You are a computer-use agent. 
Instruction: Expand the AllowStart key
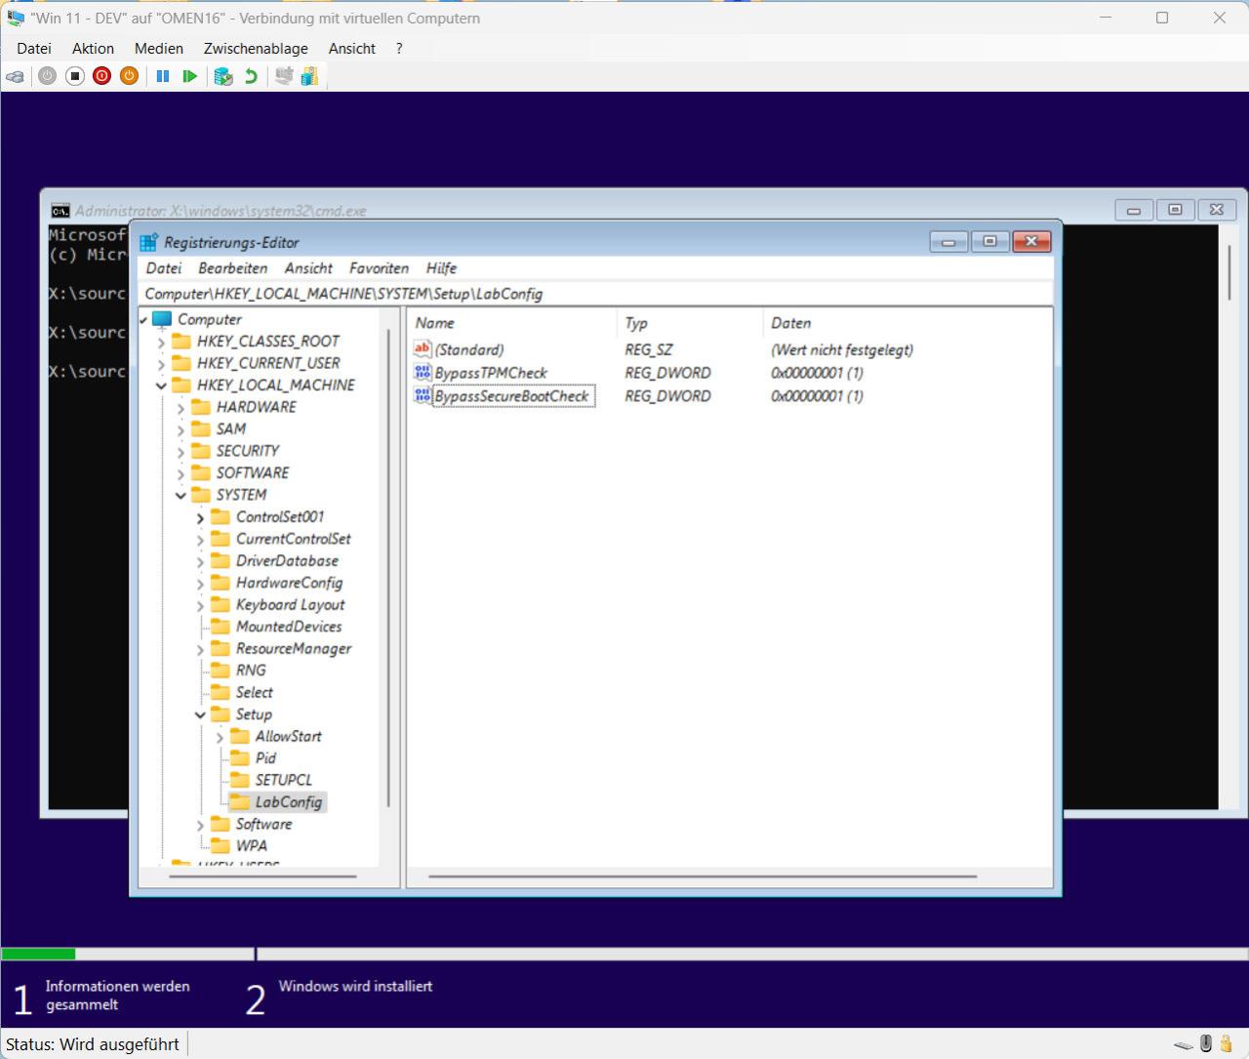click(x=220, y=737)
